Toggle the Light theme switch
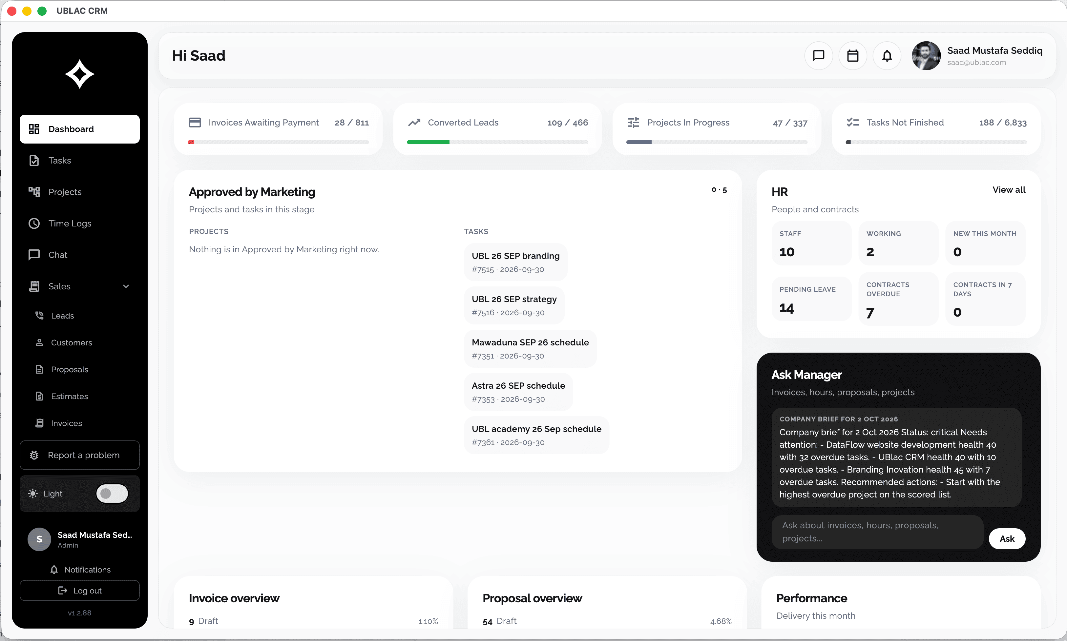1067x641 pixels. (x=113, y=494)
